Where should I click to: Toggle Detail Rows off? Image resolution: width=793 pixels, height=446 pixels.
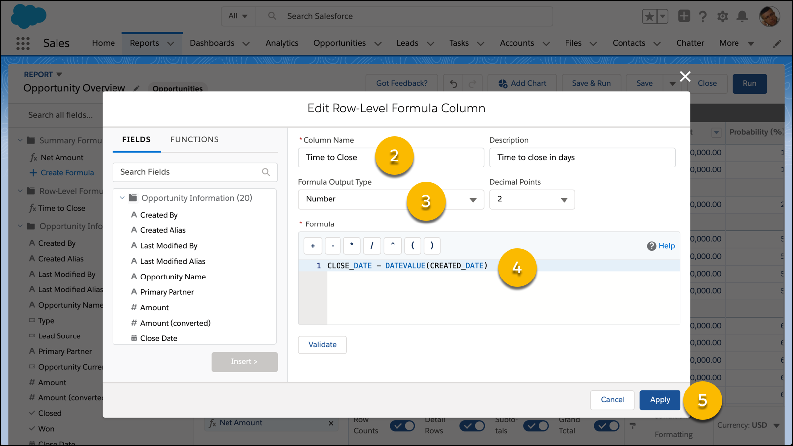pyautogui.click(x=472, y=426)
